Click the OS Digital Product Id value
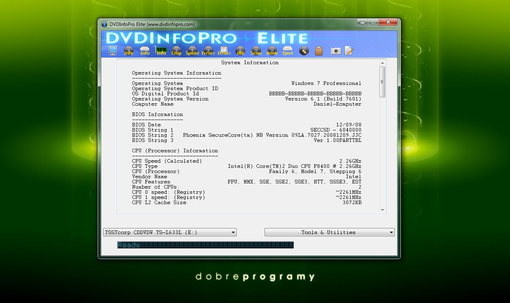This screenshot has height=303, width=510. point(315,94)
